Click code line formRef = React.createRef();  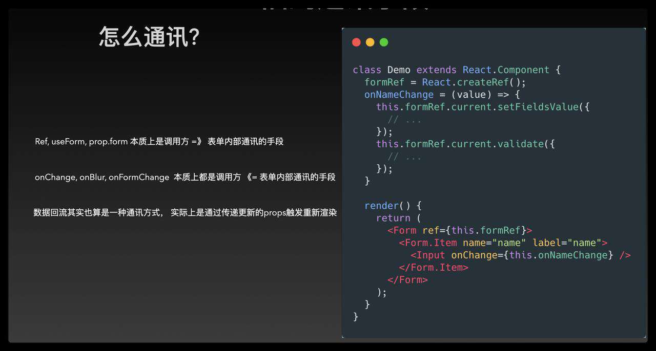(x=445, y=82)
